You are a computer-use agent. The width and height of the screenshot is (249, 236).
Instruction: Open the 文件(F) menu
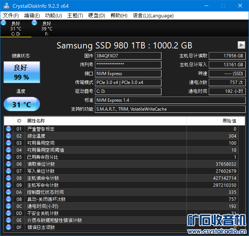pyautogui.click(x=11, y=16)
